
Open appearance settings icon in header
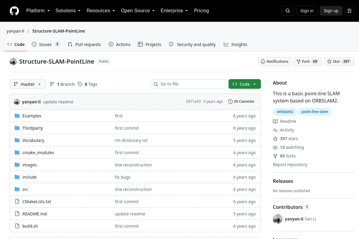pyautogui.click(x=349, y=11)
